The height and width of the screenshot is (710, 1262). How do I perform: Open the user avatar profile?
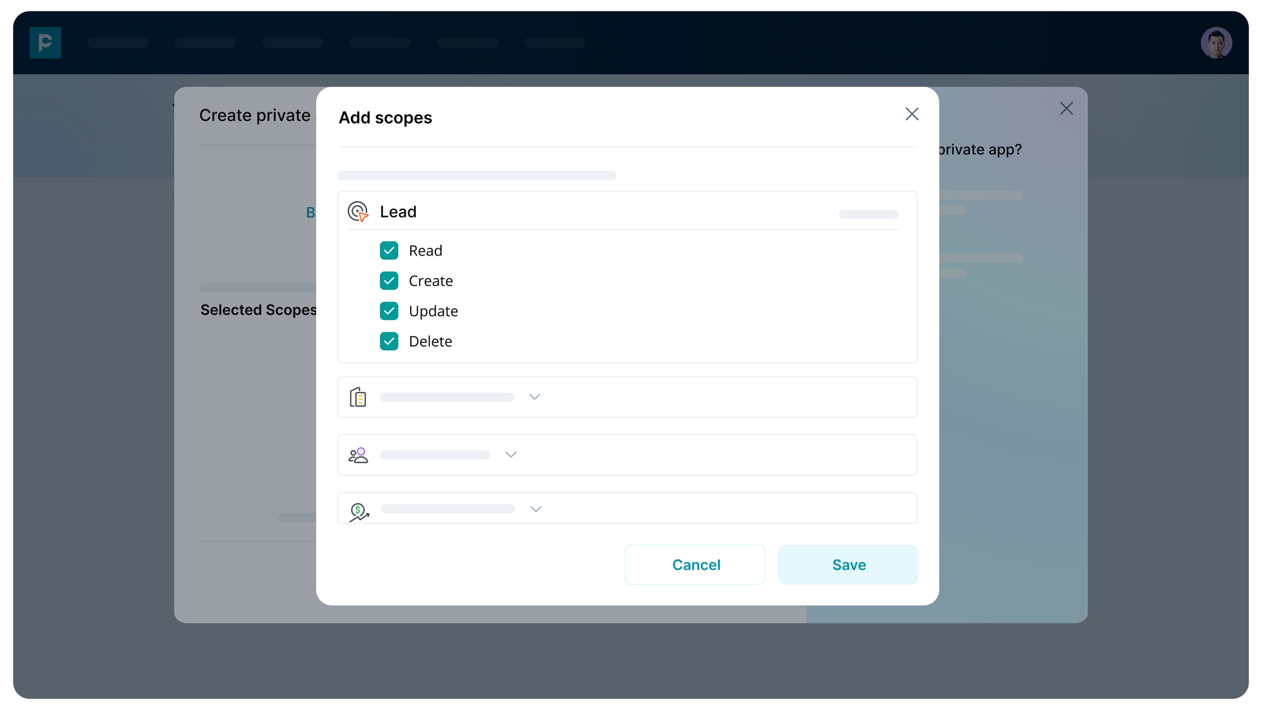pos(1217,43)
